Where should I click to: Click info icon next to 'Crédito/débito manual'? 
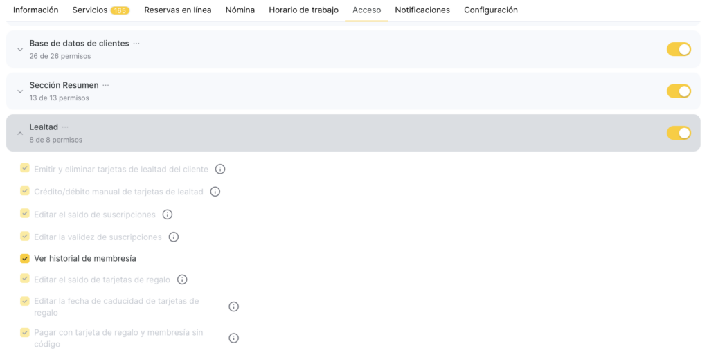215,192
